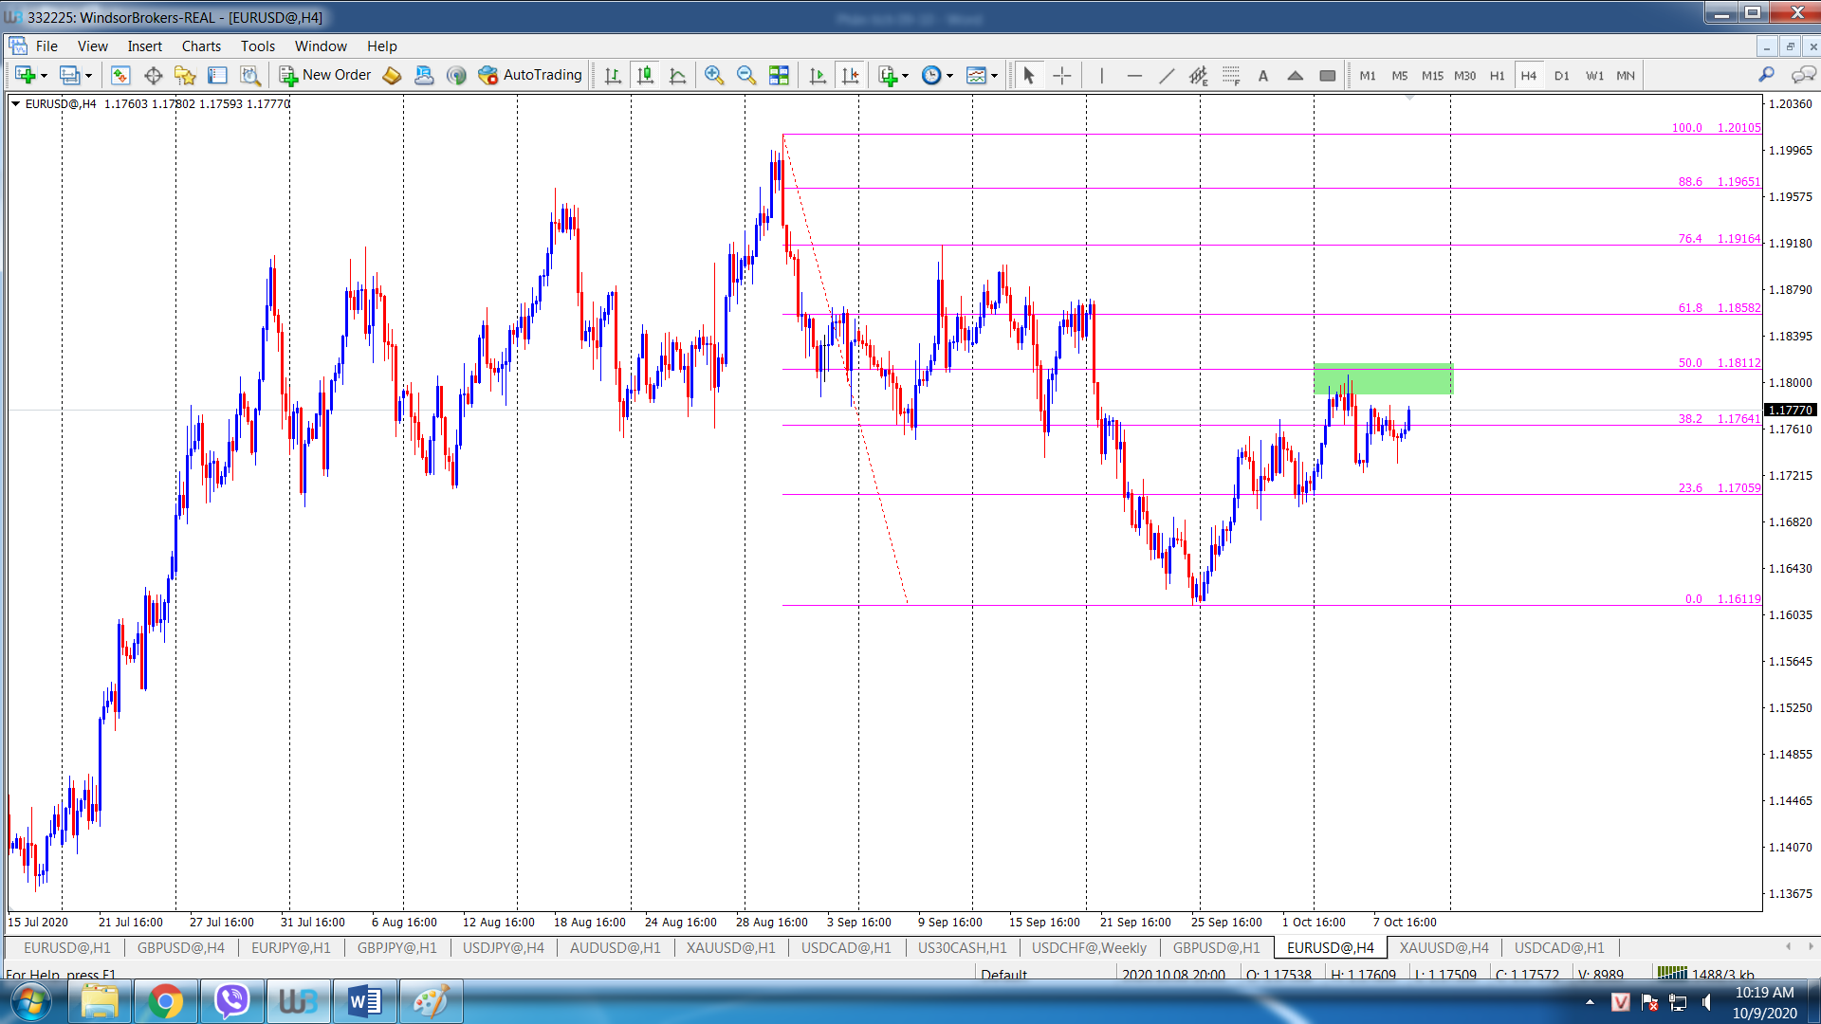Open the Window menu
The width and height of the screenshot is (1821, 1024).
(321, 46)
